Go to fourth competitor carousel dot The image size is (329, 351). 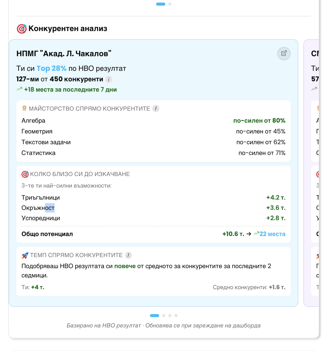(176, 316)
